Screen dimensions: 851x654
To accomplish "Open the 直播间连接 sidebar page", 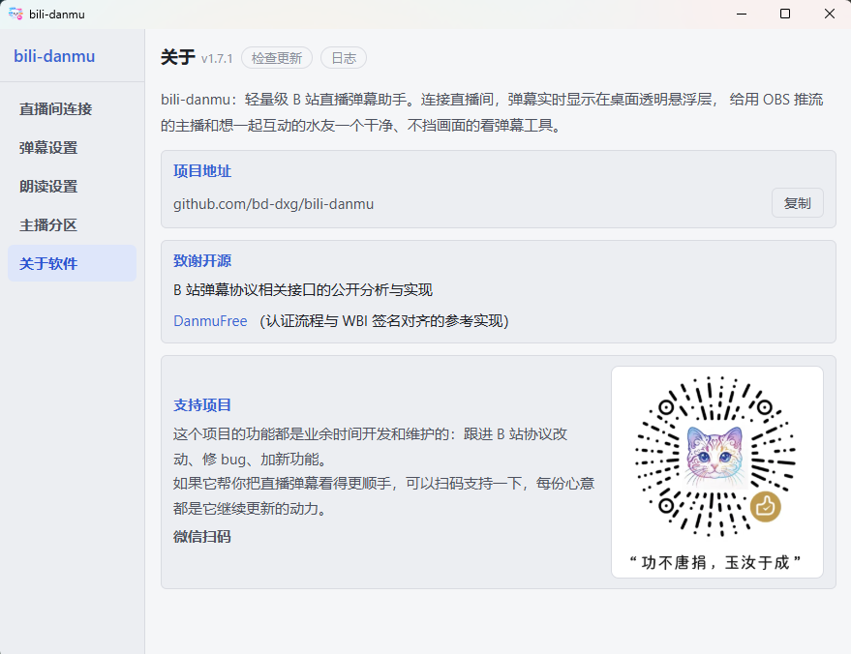I will (73, 109).
